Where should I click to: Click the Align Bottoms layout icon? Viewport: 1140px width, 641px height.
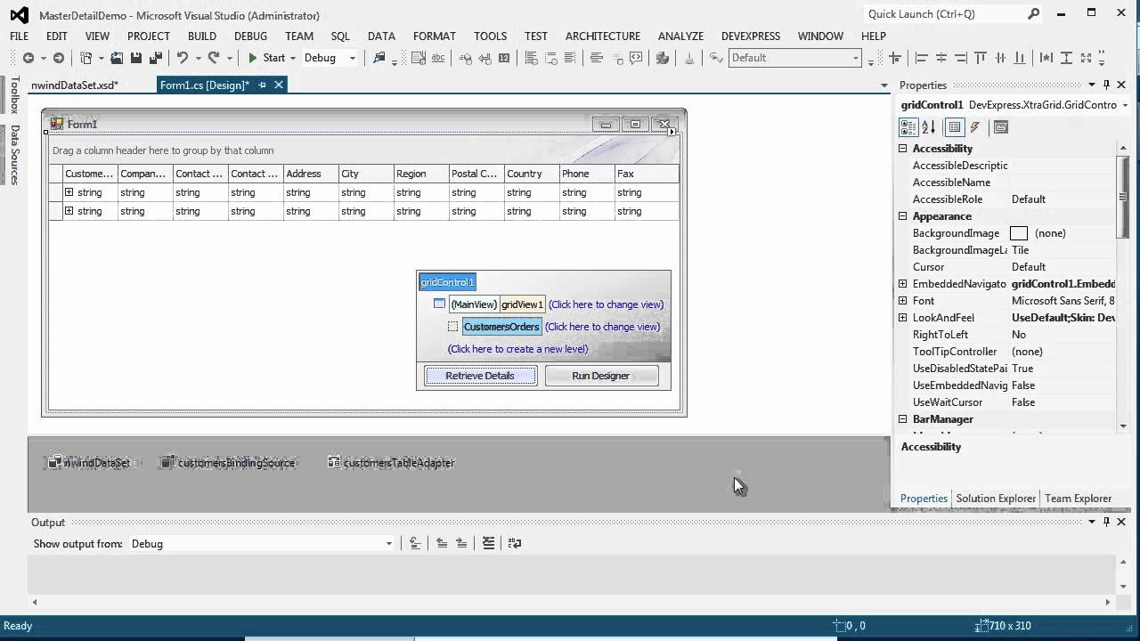[1020, 58]
